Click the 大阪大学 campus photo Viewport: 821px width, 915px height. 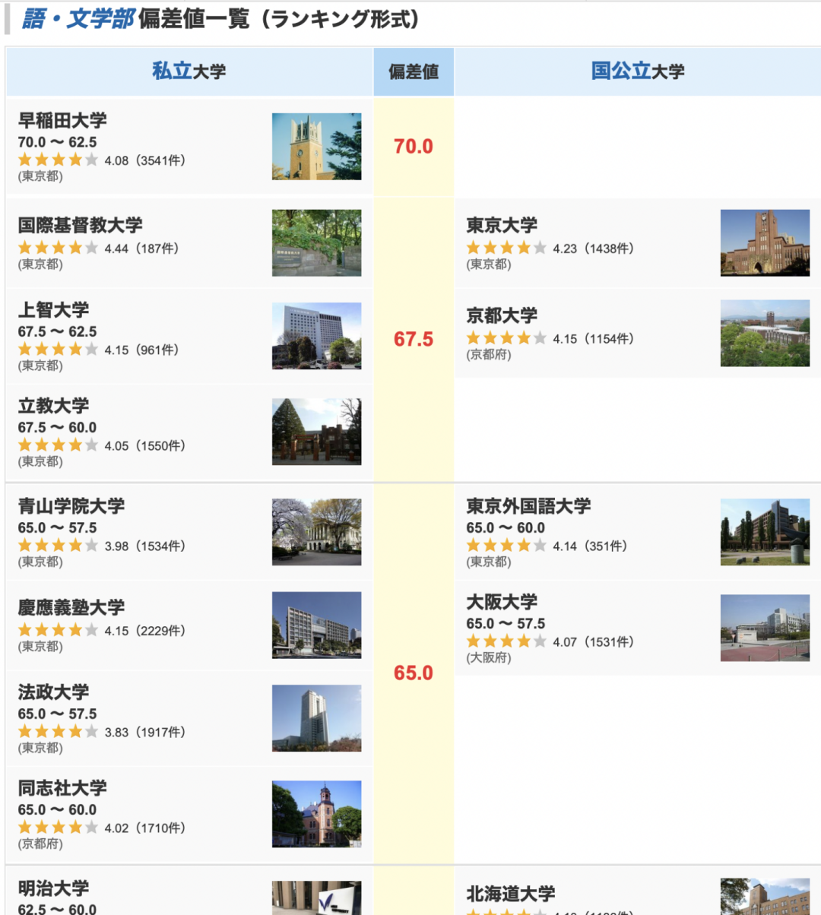pyautogui.click(x=765, y=628)
